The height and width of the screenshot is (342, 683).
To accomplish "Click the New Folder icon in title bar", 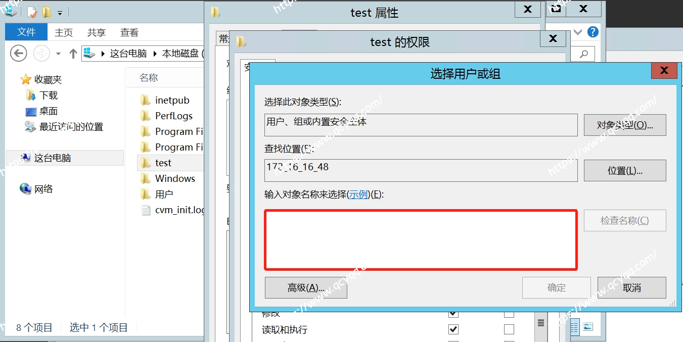I will (47, 13).
